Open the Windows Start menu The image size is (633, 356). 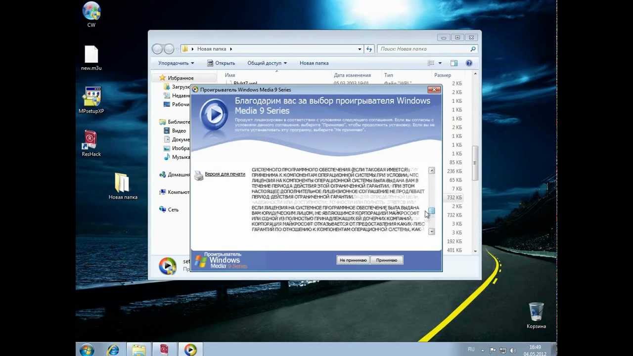[87, 350]
